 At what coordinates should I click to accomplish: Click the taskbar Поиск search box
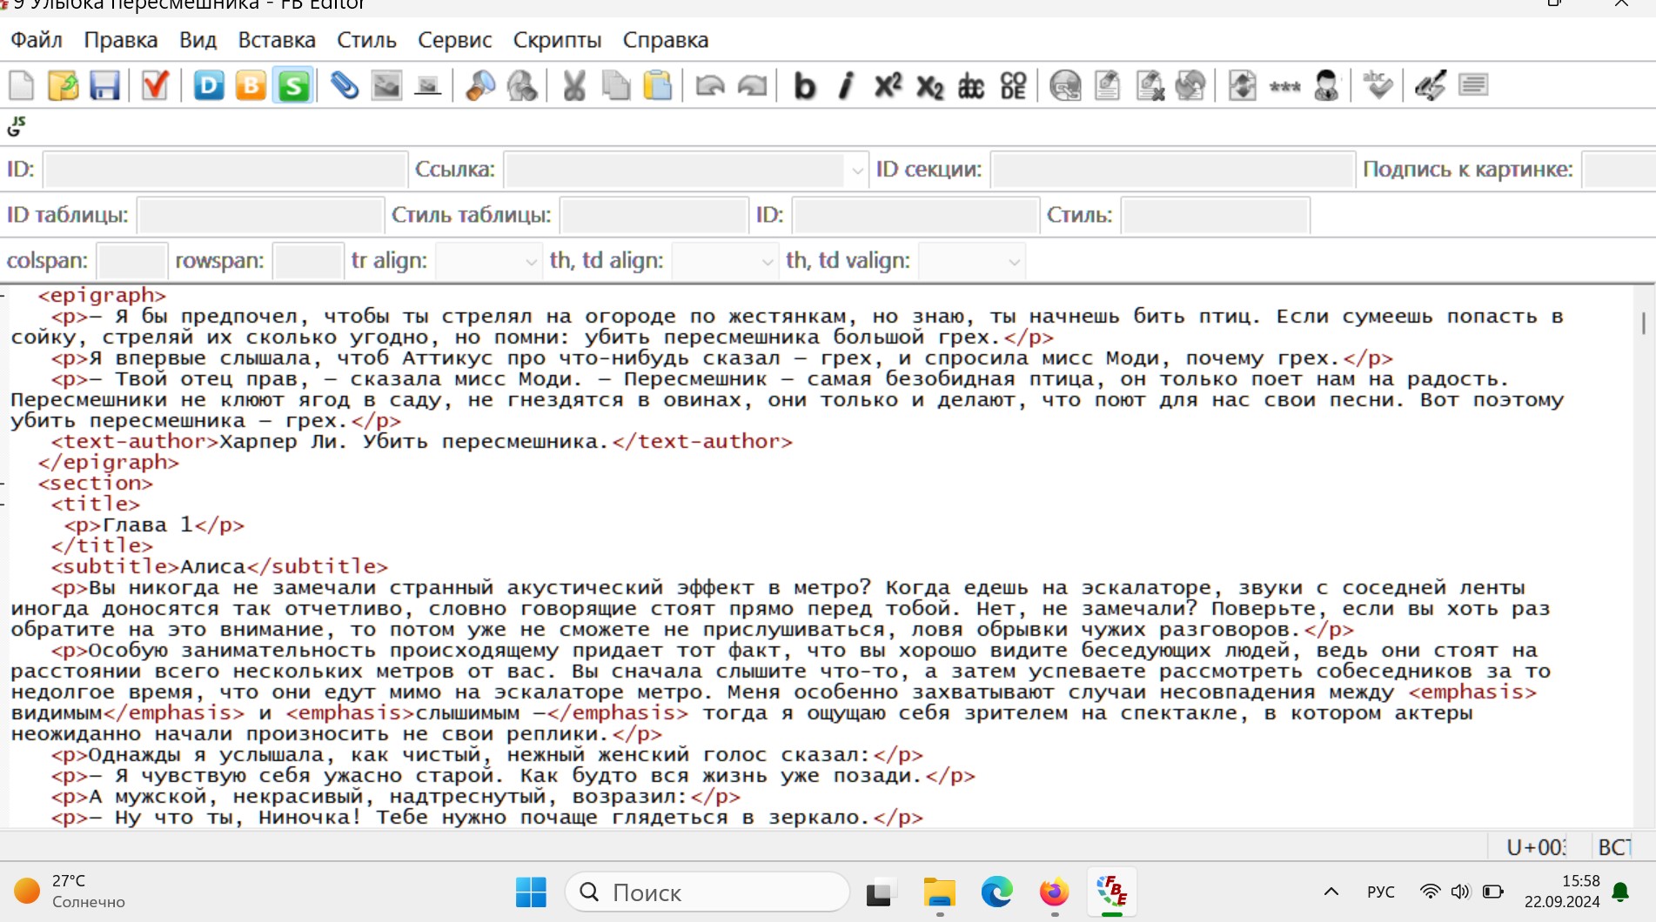[x=707, y=892]
